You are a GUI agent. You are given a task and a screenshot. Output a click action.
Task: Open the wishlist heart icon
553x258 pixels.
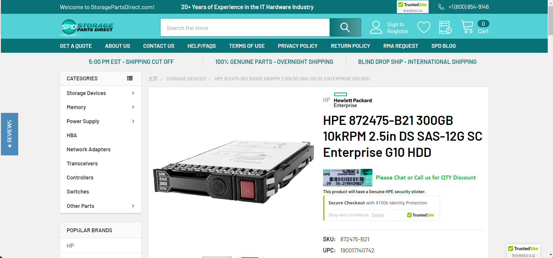[424, 28]
